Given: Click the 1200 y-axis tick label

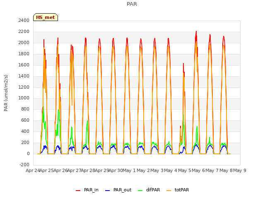Looking at the screenshot, I should [x=24, y=87].
